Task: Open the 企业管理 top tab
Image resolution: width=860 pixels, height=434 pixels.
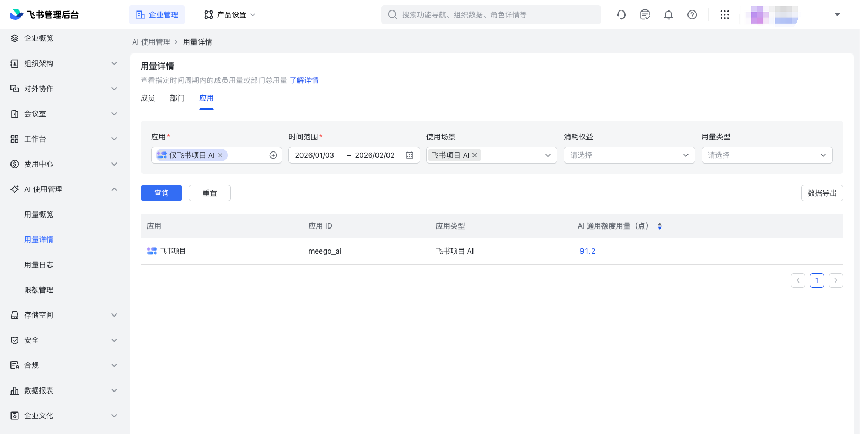Action: [157, 15]
